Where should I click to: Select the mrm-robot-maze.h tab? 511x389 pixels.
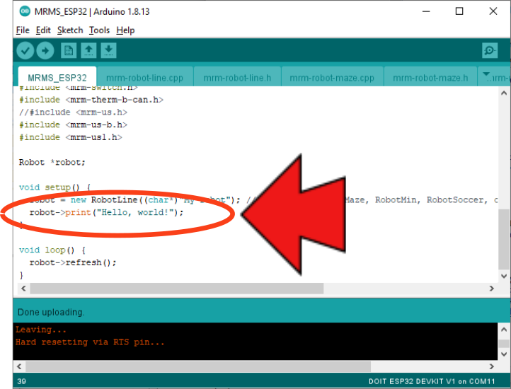click(430, 78)
